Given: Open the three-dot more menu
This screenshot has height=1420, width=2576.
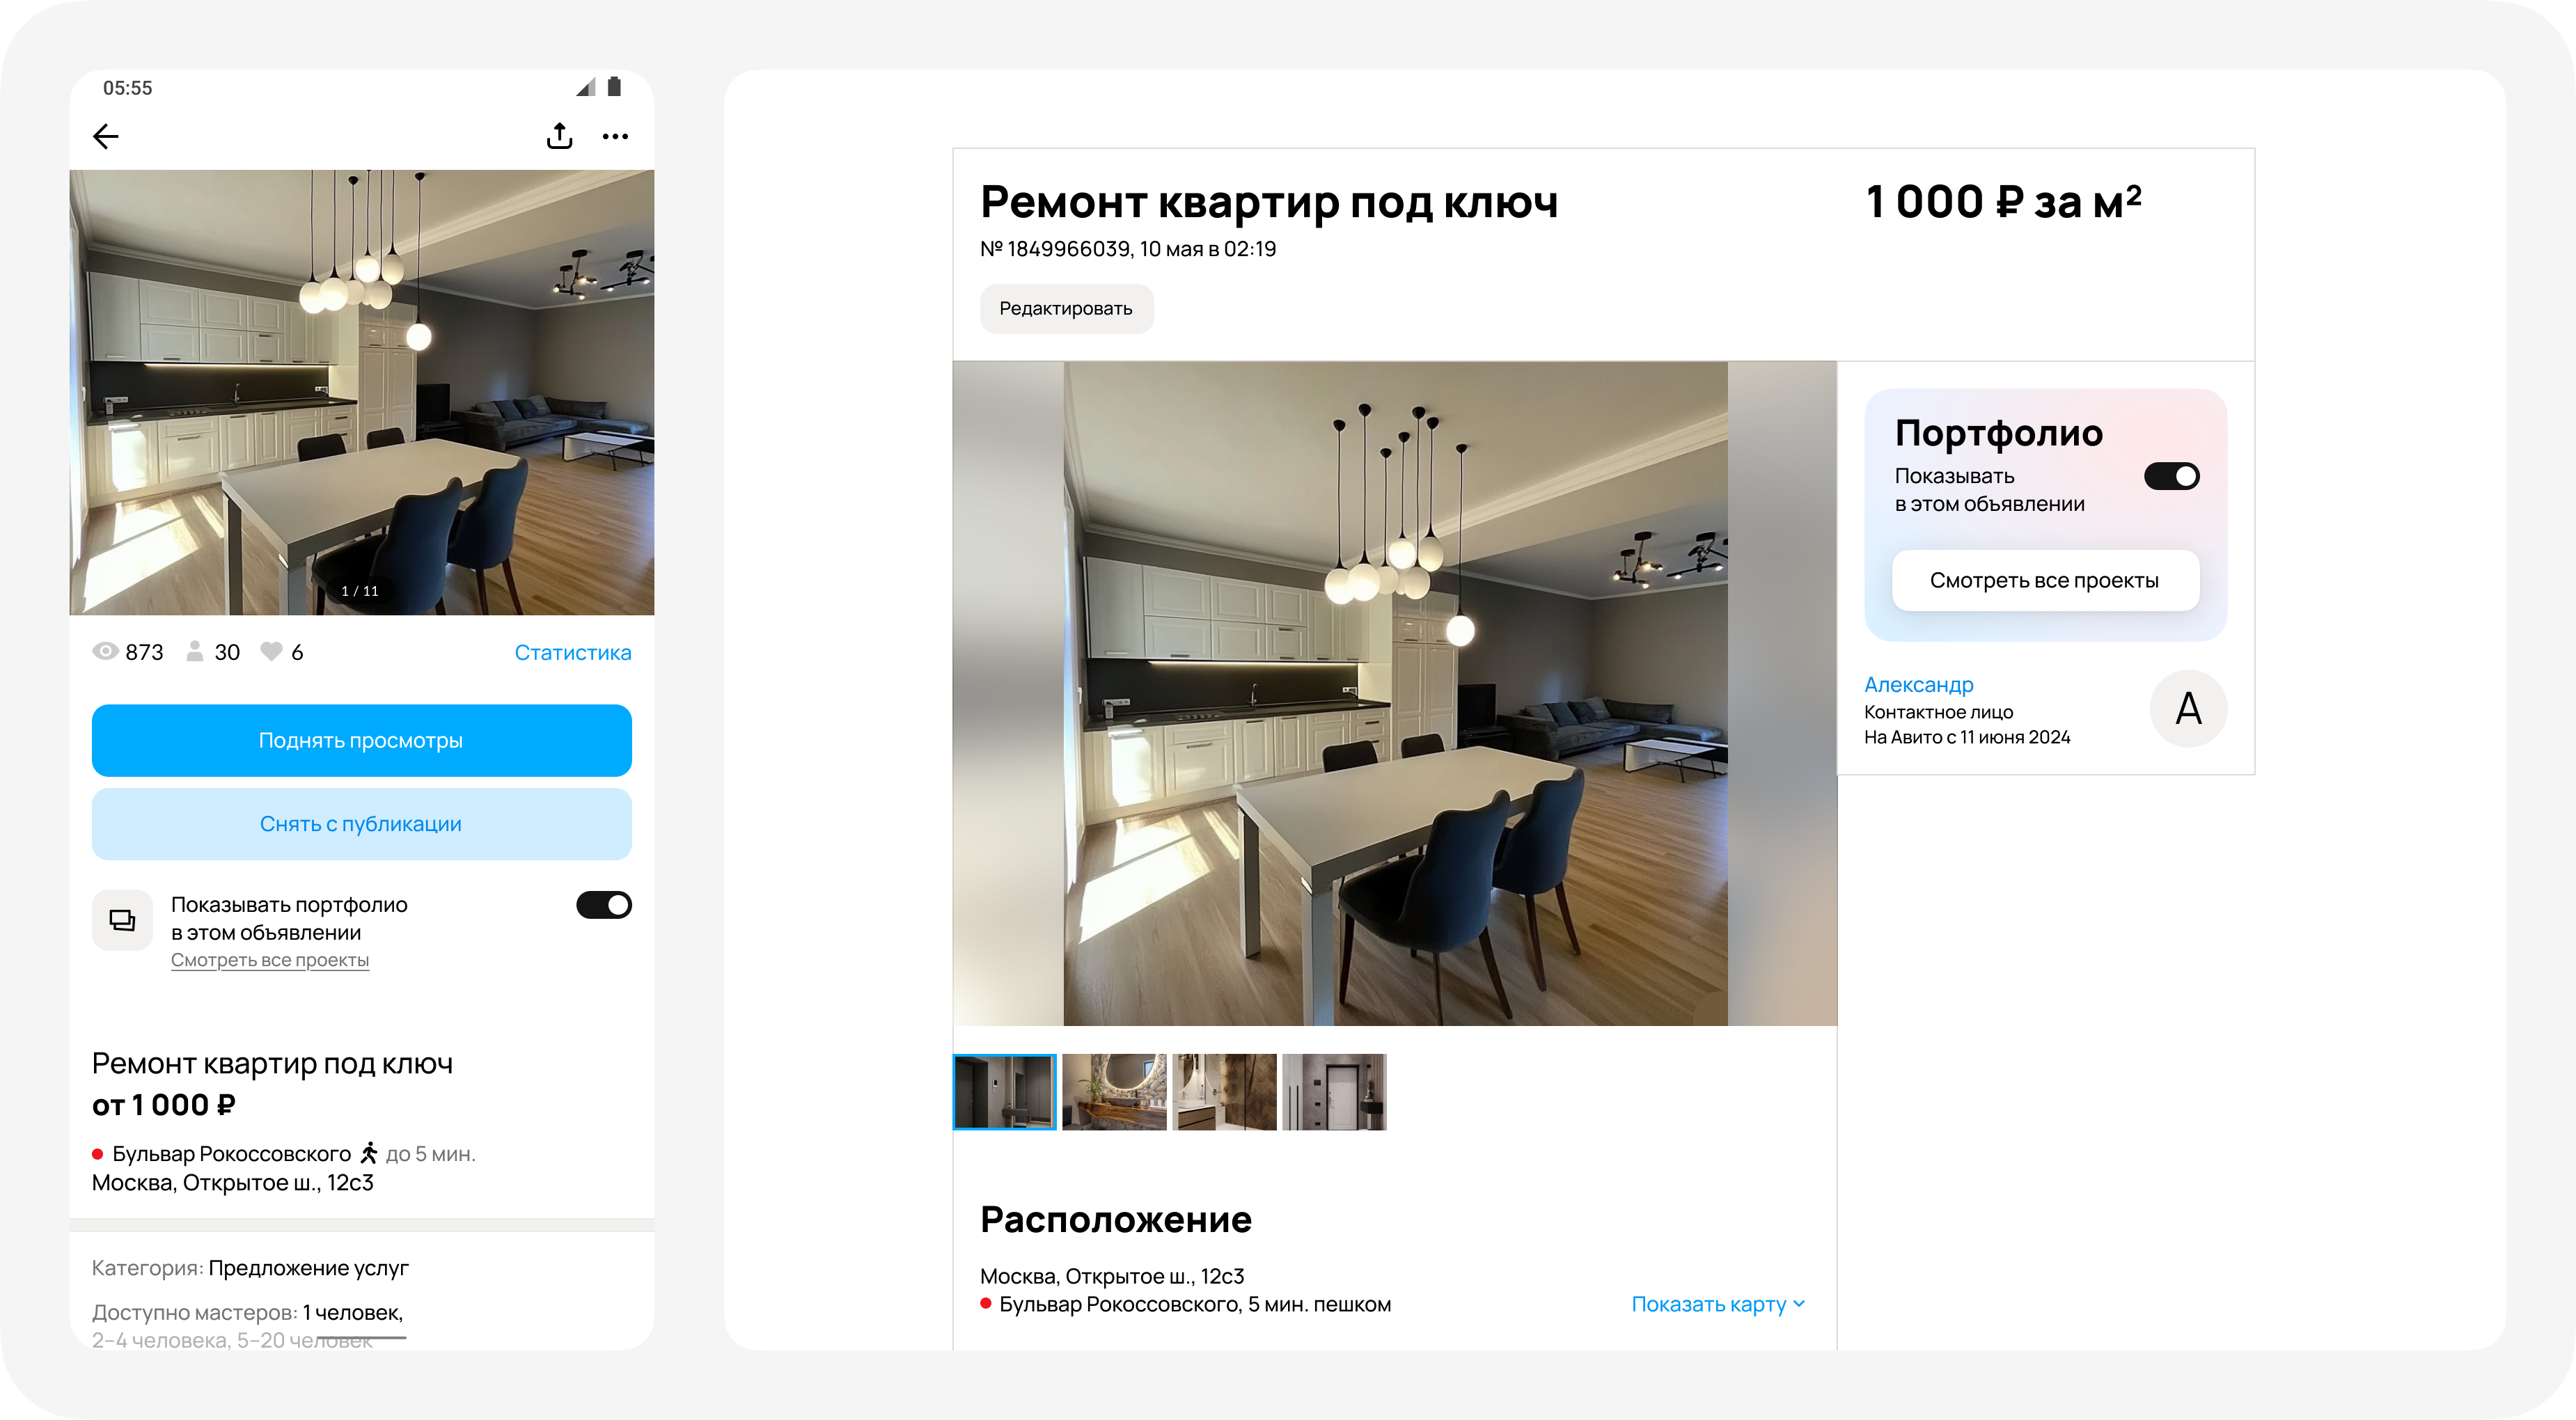Looking at the screenshot, I should pyautogui.click(x=615, y=136).
